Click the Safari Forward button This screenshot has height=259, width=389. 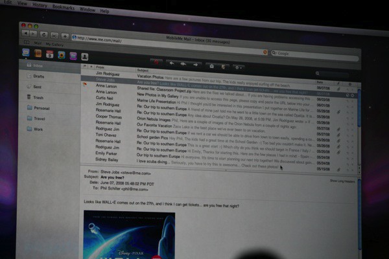(34, 34)
